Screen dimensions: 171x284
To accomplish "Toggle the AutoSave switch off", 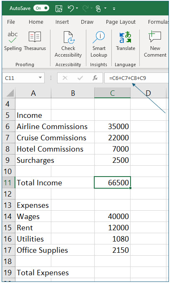I will (41, 8).
